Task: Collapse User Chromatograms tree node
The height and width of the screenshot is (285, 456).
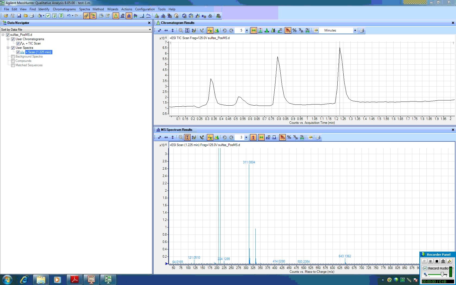Action: [8, 39]
